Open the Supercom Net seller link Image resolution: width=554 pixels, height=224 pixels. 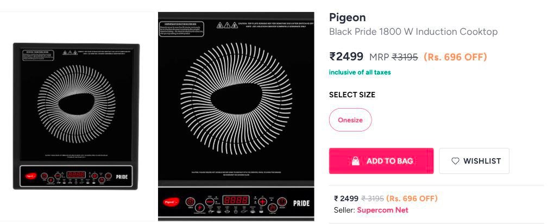pyautogui.click(x=382, y=210)
